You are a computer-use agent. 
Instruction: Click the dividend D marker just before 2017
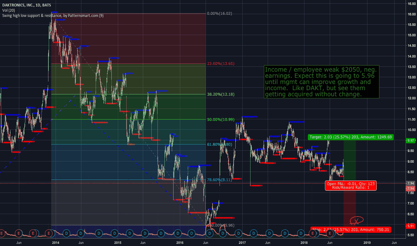click(x=238, y=233)
